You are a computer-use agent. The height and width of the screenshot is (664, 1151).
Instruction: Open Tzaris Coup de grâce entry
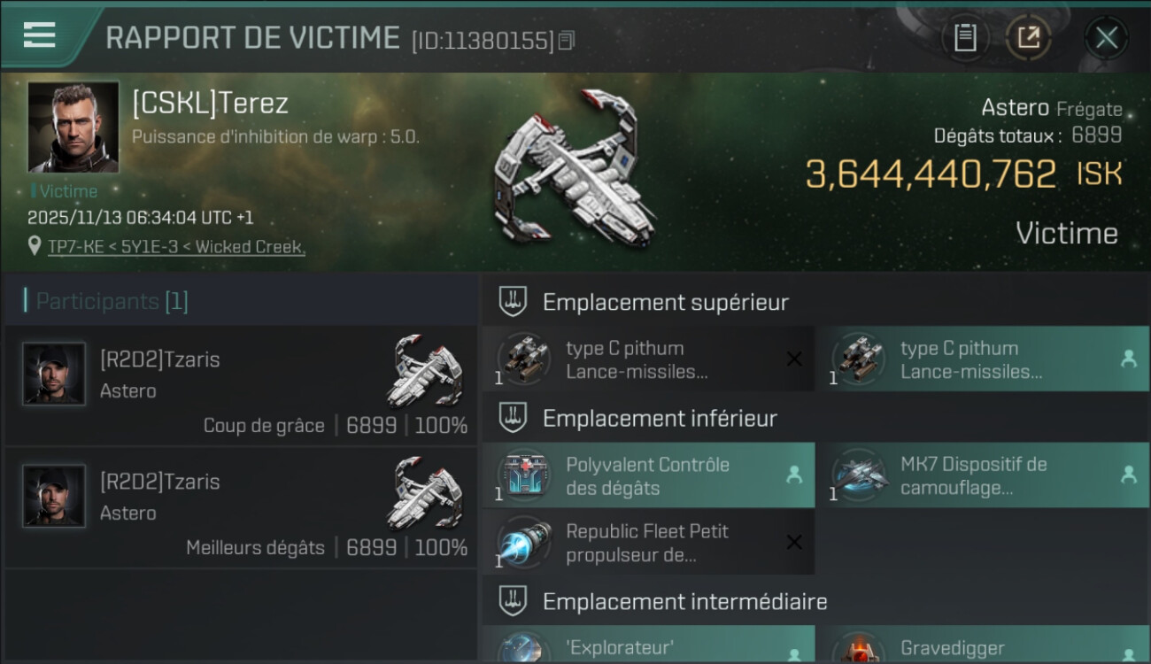241,386
